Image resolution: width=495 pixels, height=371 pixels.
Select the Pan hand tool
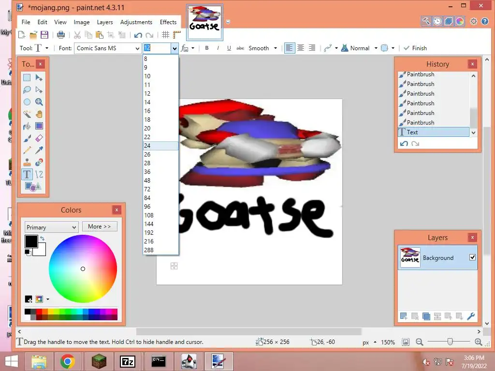[39, 114]
